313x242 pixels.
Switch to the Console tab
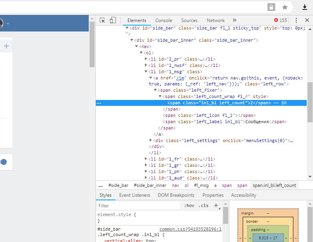pos(164,20)
